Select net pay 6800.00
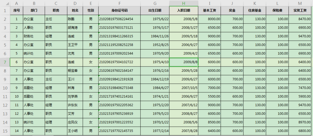 click(x=301, y=131)
